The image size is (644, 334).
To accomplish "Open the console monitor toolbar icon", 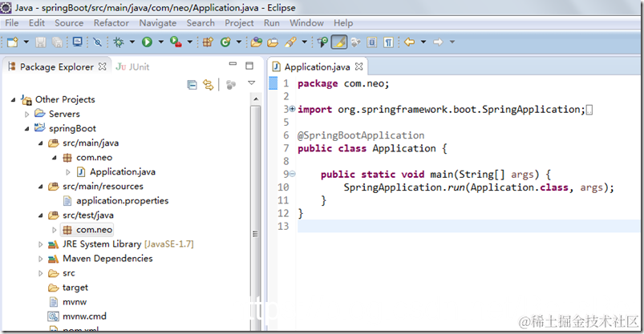I will click(x=77, y=42).
